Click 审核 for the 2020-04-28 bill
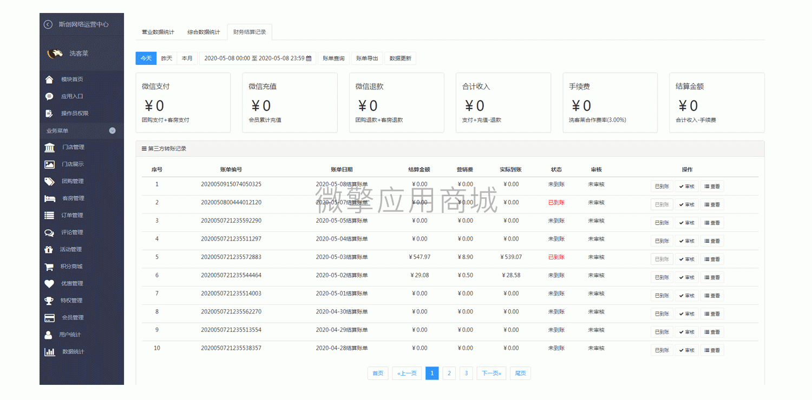Viewport: 812px width, 400px height. pos(687,350)
